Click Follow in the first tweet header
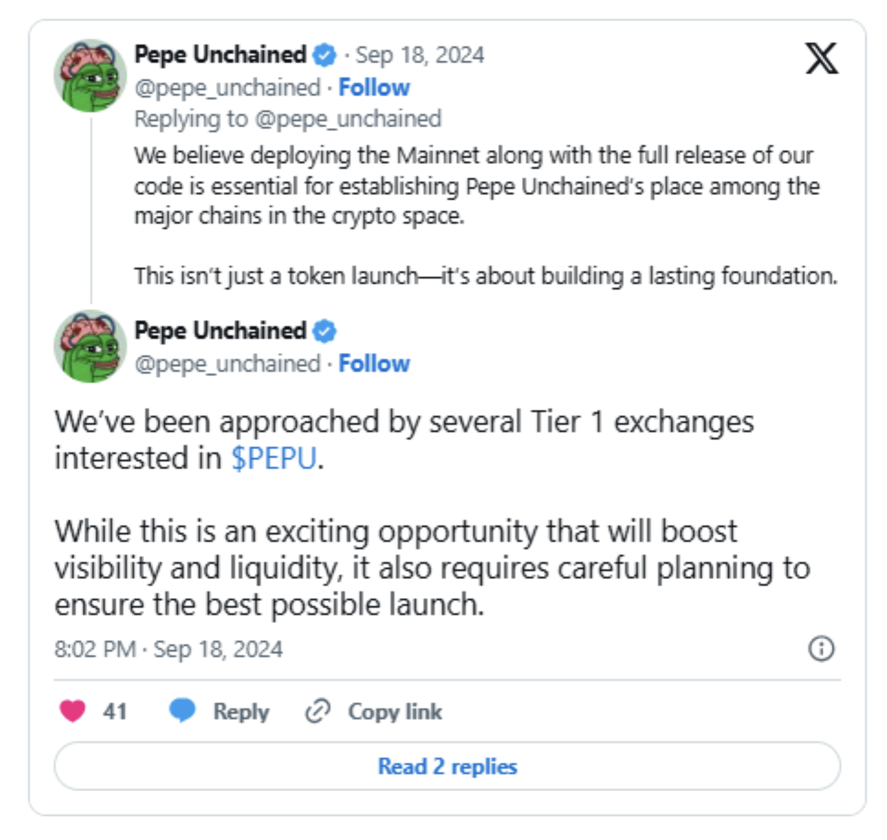This screenshot has height=840, width=887. [x=374, y=88]
